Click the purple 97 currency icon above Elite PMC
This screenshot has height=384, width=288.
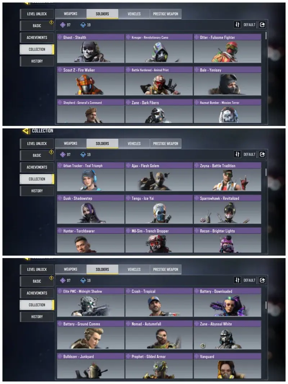click(x=63, y=280)
